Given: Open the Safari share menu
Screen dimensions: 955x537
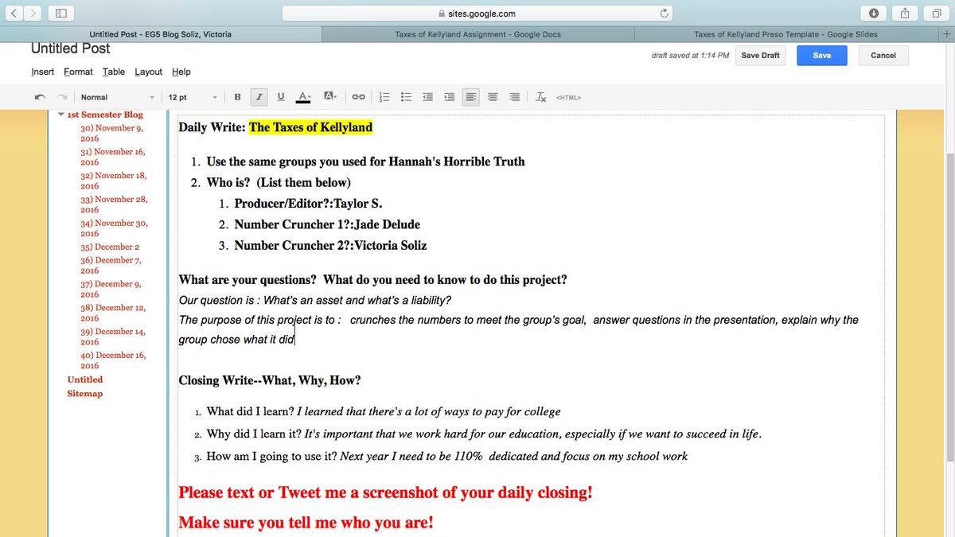Looking at the screenshot, I should (905, 14).
